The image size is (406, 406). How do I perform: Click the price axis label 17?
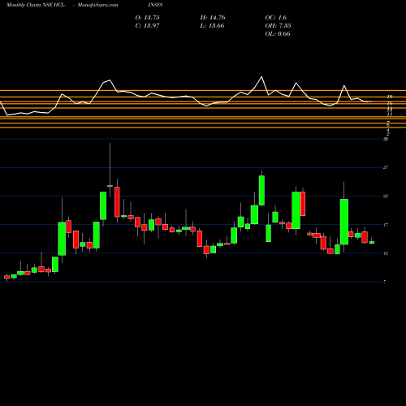tap(386, 225)
